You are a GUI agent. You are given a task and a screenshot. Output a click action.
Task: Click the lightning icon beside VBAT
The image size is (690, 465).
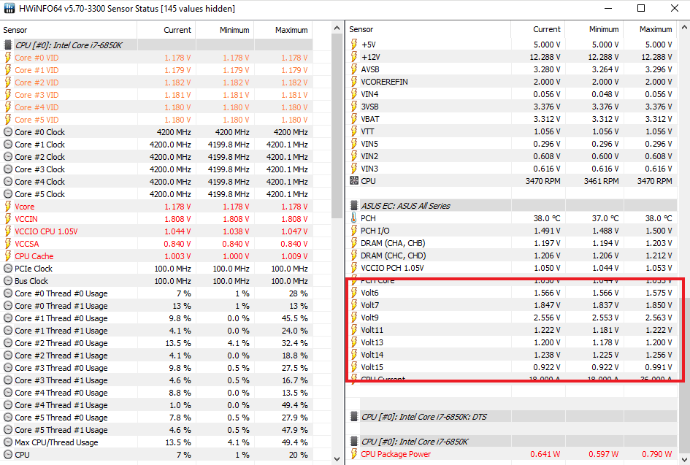(x=354, y=119)
